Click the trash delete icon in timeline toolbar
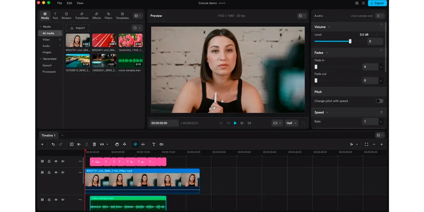This screenshot has height=212, width=424. point(94,144)
